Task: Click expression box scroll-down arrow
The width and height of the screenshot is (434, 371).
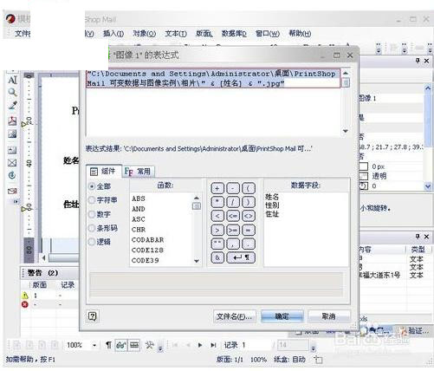Action: tap(346, 131)
